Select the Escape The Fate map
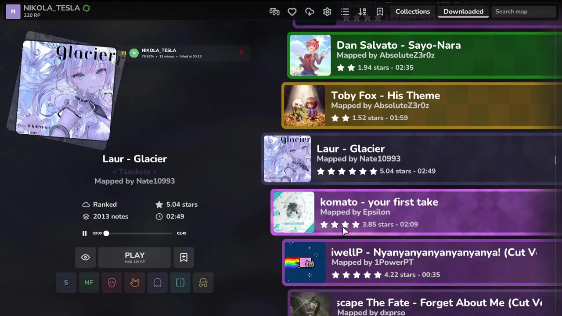This screenshot has height=316, width=562. coord(425,303)
